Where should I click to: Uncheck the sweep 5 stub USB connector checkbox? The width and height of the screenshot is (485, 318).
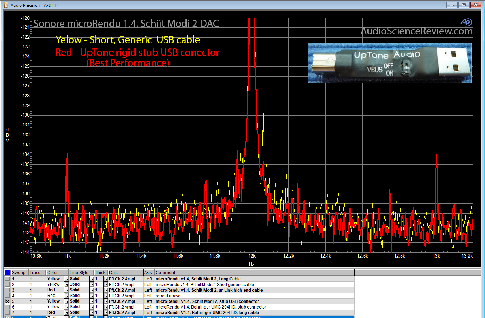(x=7, y=301)
